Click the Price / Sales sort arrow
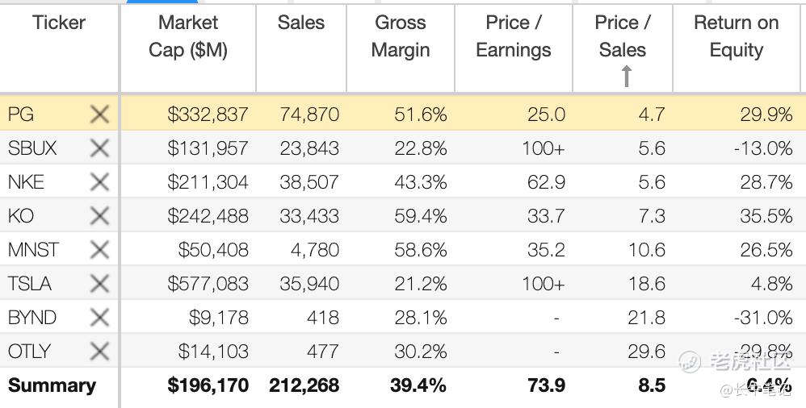The width and height of the screenshot is (806, 408). [626, 76]
